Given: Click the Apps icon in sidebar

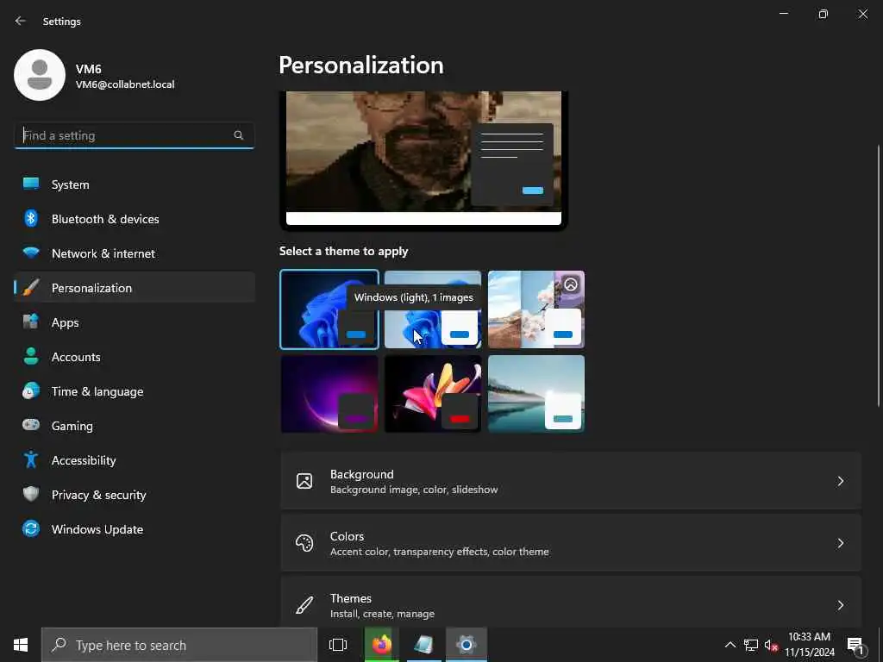Looking at the screenshot, I should pyautogui.click(x=31, y=322).
